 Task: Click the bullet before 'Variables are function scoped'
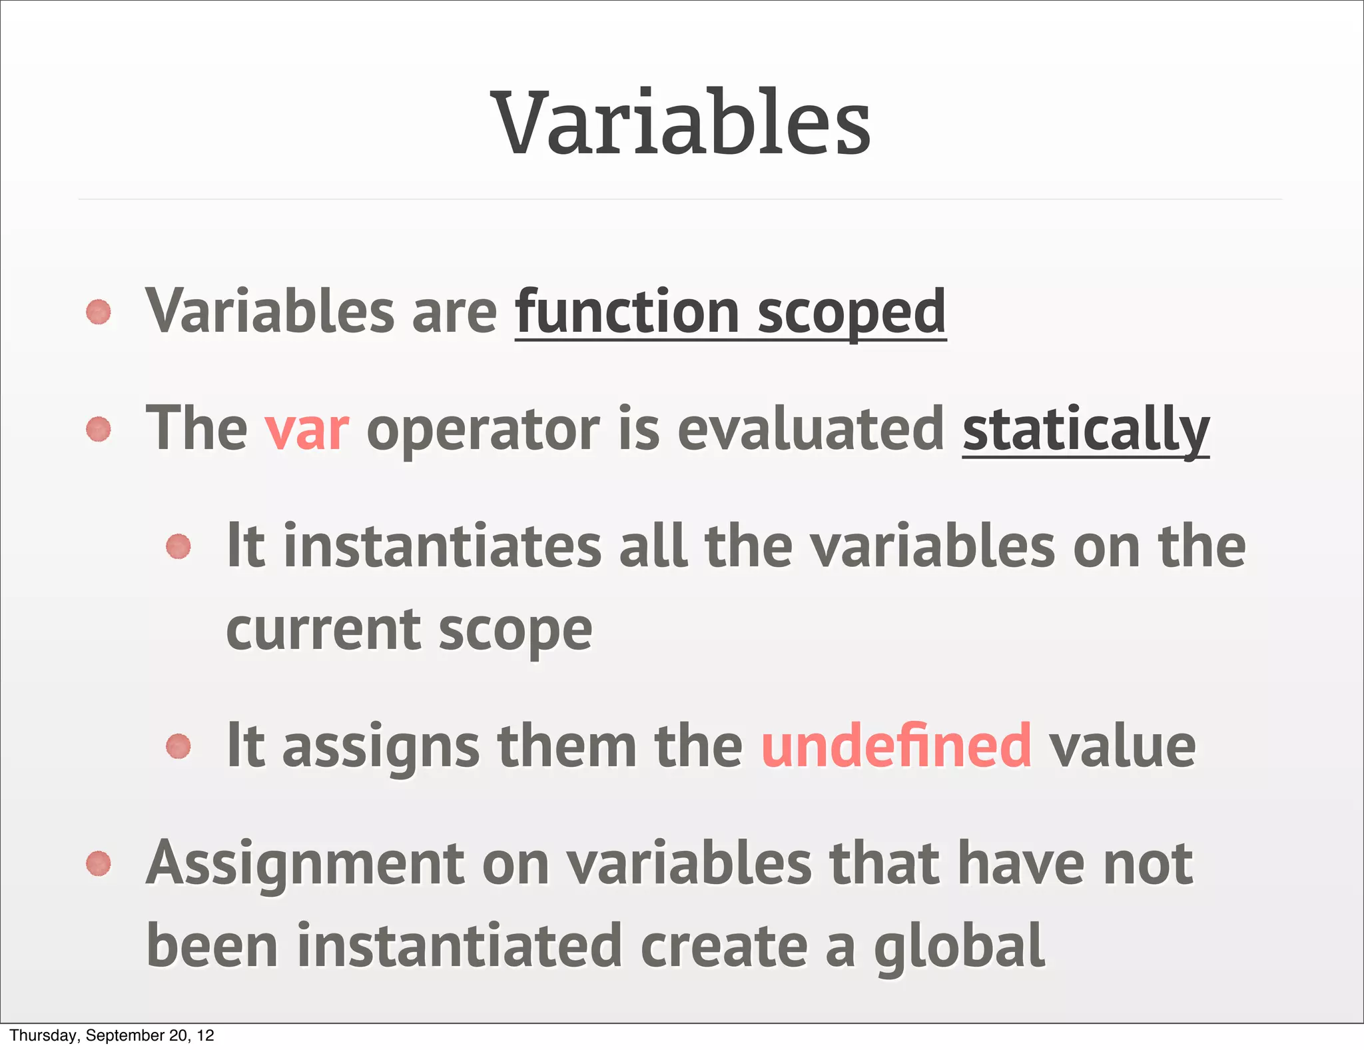pyautogui.click(x=99, y=312)
